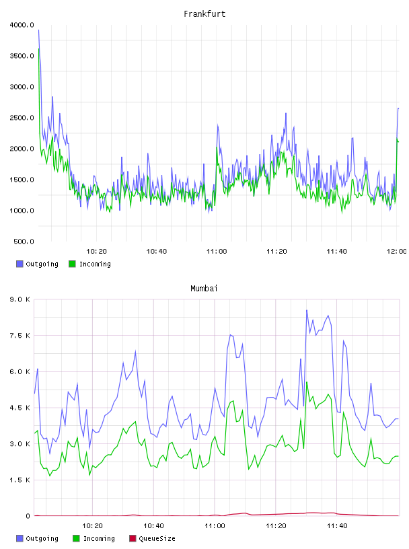
Task: Click the red QueueSize swatch in Mumbai legend
Action: coord(133,538)
